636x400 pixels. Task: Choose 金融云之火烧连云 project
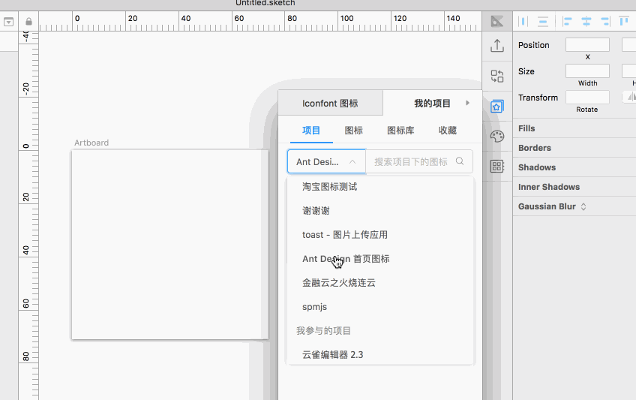[380, 283]
